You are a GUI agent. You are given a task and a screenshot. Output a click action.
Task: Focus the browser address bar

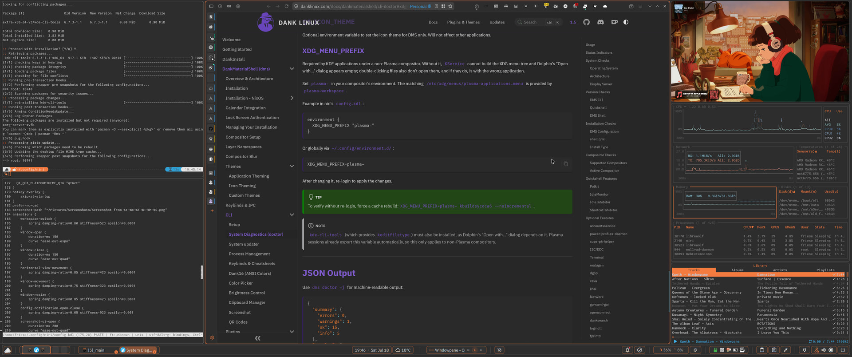(x=353, y=6)
